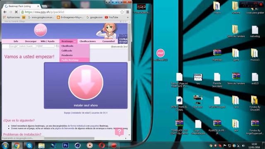Open the google.com bookmark
265x149 pixels.
point(94,17)
